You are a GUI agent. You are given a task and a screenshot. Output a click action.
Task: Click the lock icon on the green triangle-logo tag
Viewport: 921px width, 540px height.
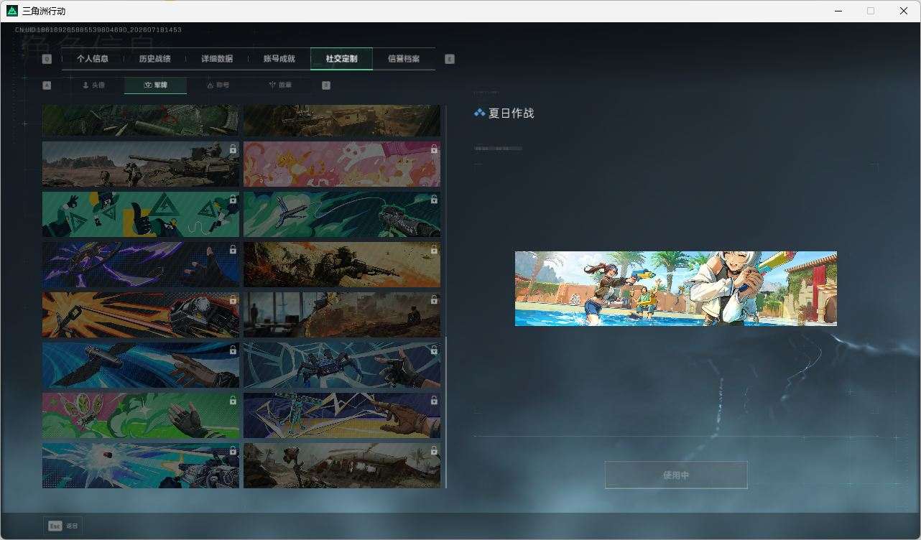click(233, 200)
